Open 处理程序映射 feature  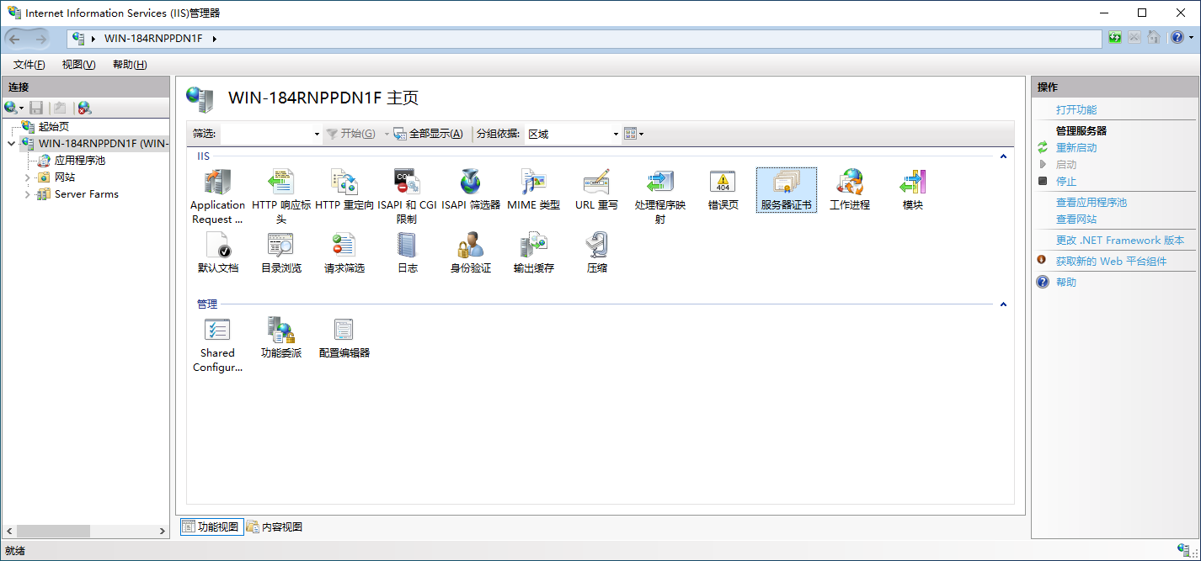(x=660, y=197)
